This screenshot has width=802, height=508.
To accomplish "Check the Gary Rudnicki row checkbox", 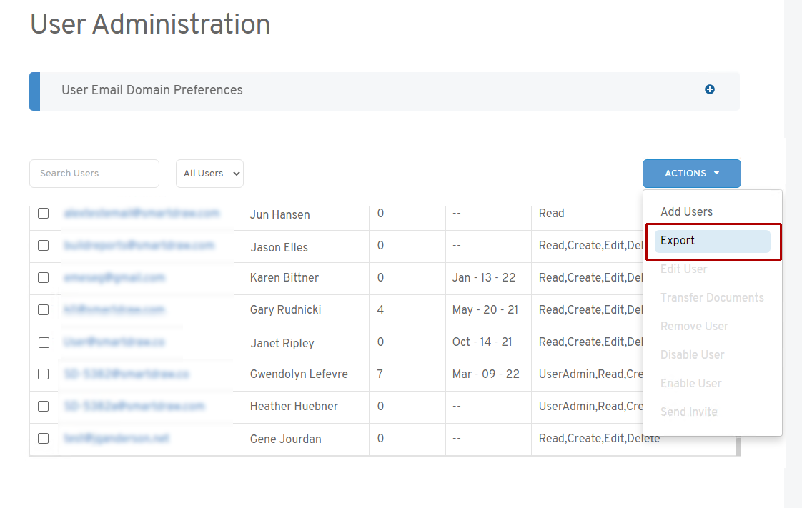I will [44, 309].
